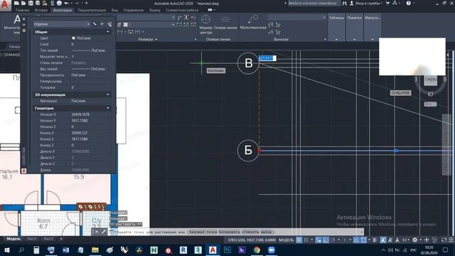The image size is (455, 256).
Task: Click the Save icon in quick access toolbar
Action: tap(31, 3)
